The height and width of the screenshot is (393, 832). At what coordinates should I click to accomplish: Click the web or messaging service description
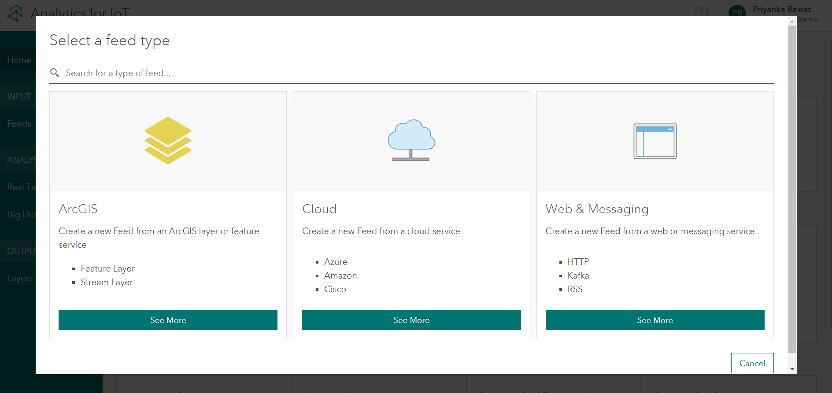pos(650,231)
